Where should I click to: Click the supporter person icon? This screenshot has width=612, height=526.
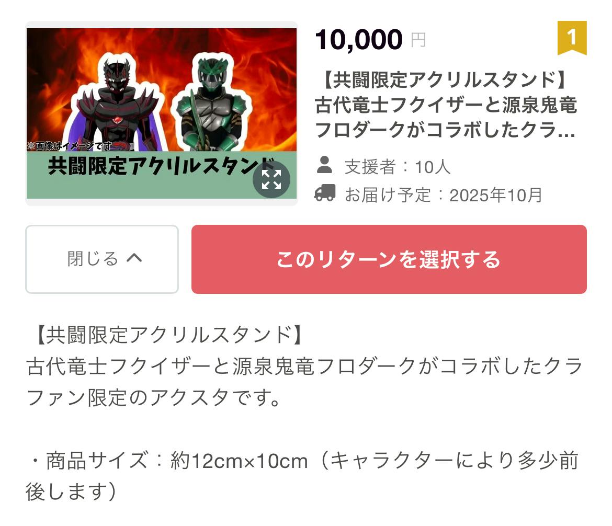[324, 165]
